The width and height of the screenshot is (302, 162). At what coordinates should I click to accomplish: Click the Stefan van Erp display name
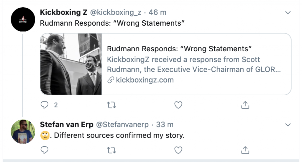66,125
